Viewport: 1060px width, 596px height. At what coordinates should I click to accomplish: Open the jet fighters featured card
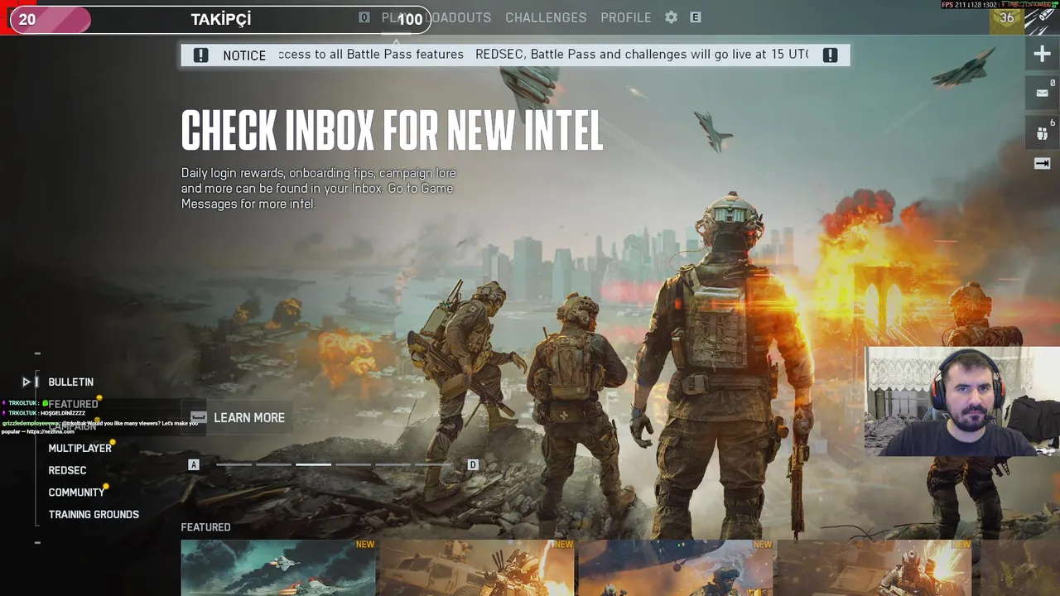pyautogui.click(x=278, y=568)
